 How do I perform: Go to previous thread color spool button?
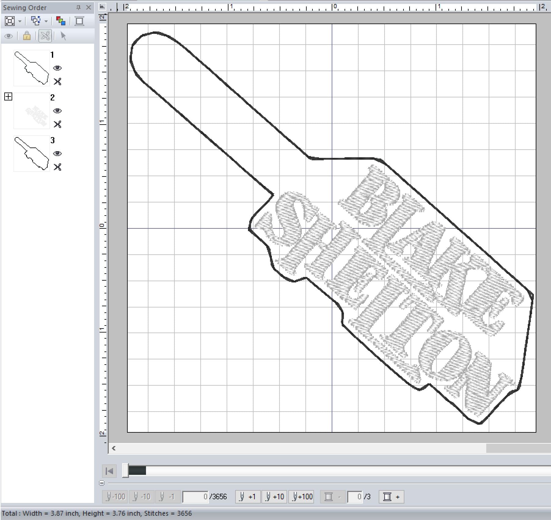[333, 497]
